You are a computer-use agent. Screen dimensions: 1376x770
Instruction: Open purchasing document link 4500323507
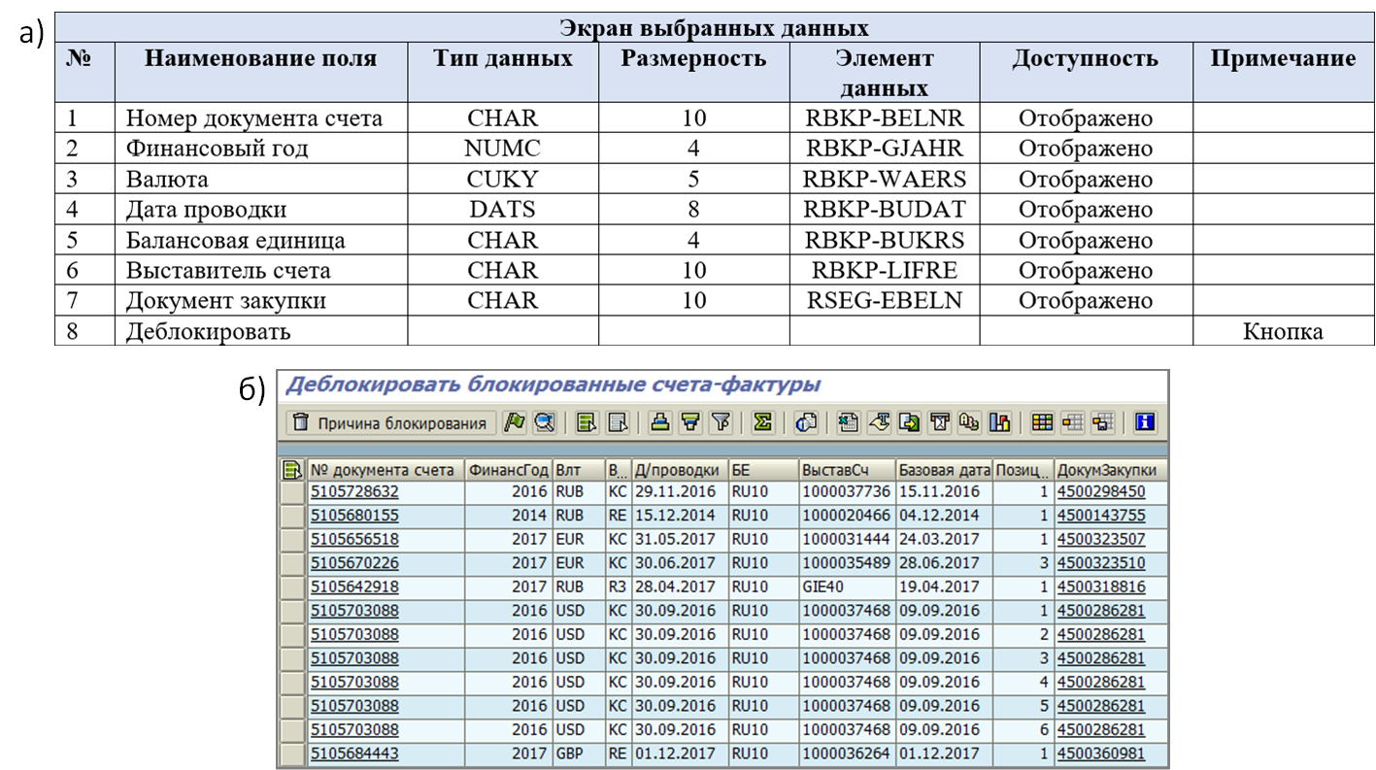[x=1101, y=540]
